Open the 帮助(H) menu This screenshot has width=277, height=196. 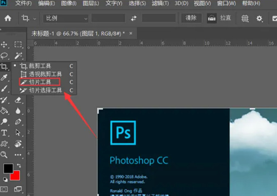[251, 3]
